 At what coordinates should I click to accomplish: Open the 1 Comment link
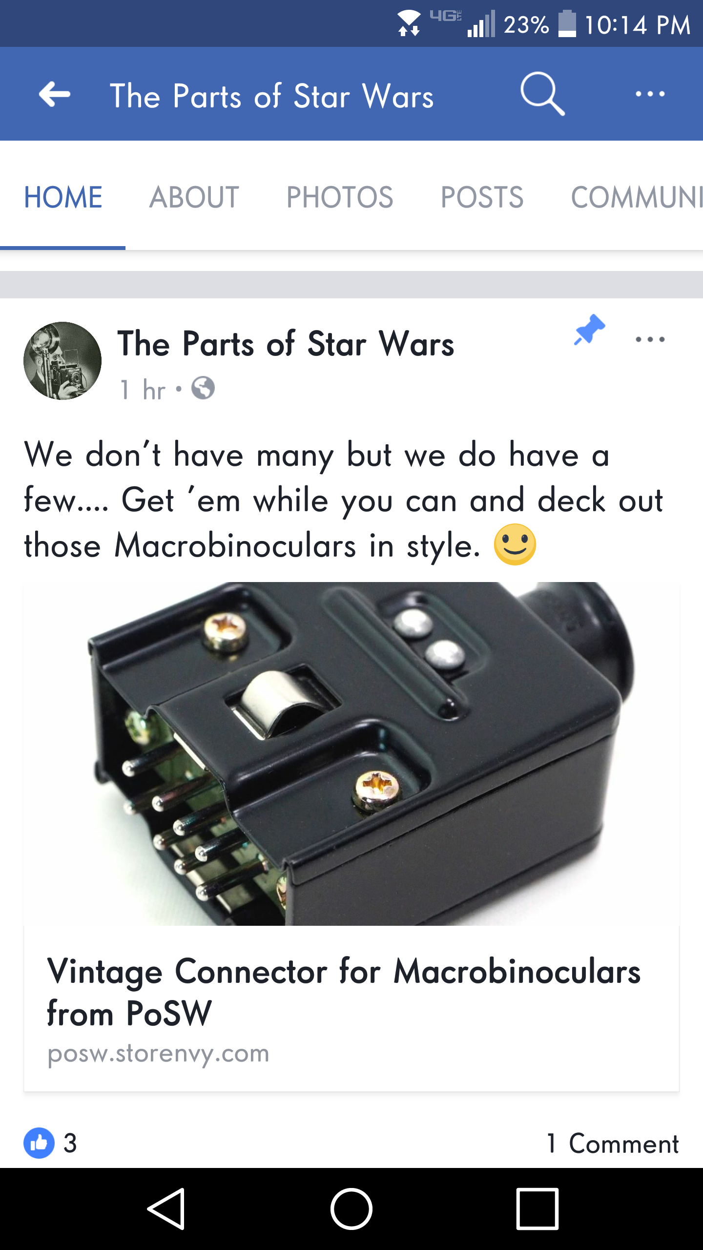point(613,1144)
